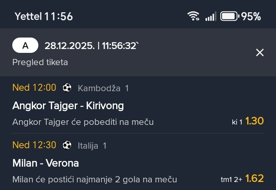The width and height of the screenshot is (276, 190).
Task: Tap the Kambodža 1 league label
Action: click(103, 88)
